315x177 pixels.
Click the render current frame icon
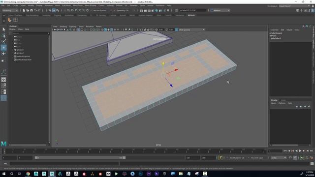[145, 10]
